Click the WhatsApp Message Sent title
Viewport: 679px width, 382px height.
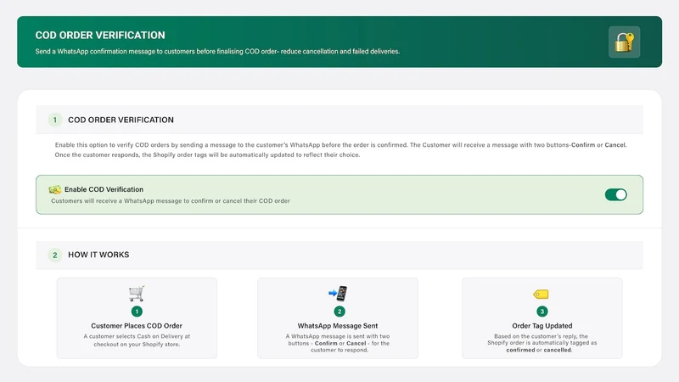tap(338, 326)
